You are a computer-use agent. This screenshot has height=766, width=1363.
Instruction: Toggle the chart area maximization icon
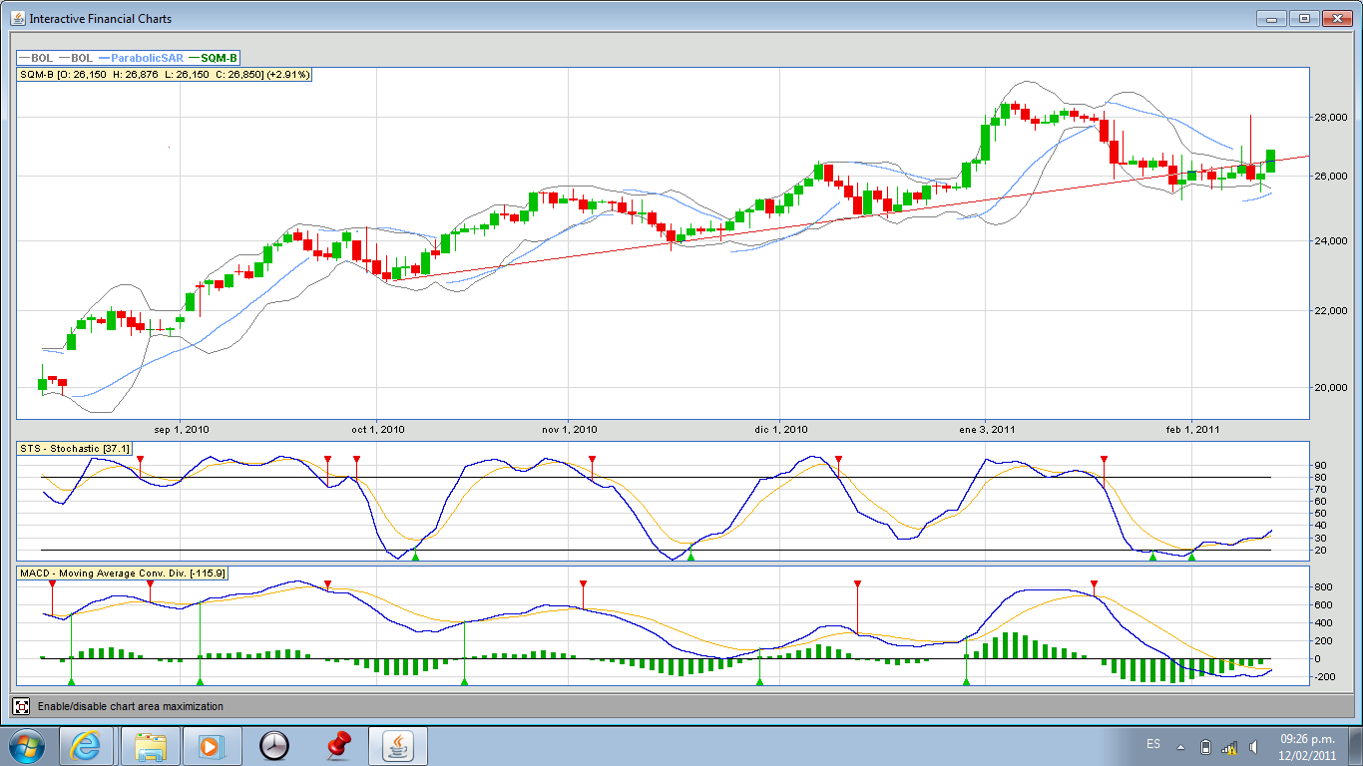click(21, 706)
